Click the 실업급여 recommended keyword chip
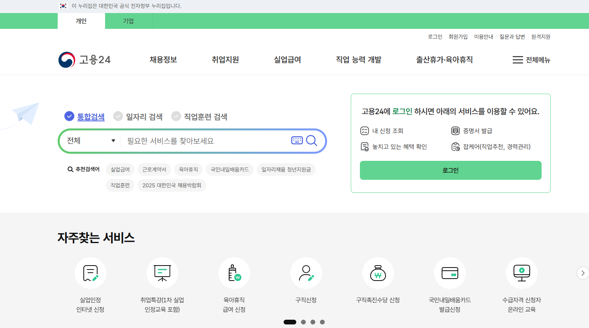The image size is (589, 328). tap(120, 170)
